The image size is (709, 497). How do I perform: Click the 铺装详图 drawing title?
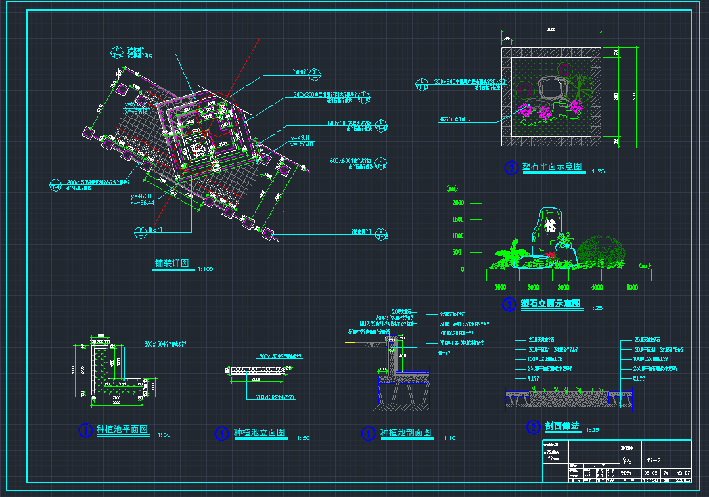[171, 263]
